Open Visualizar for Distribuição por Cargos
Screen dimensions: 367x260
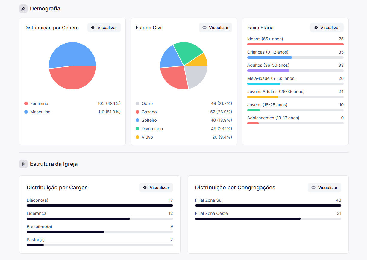coord(156,188)
